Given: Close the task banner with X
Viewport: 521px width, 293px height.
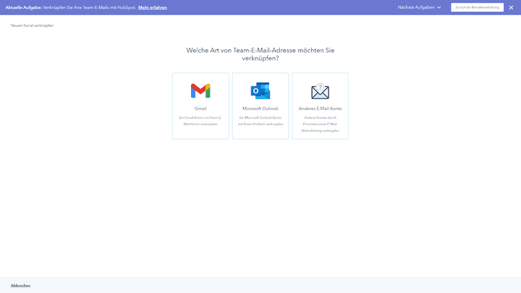Looking at the screenshot, I should (511, 7).
